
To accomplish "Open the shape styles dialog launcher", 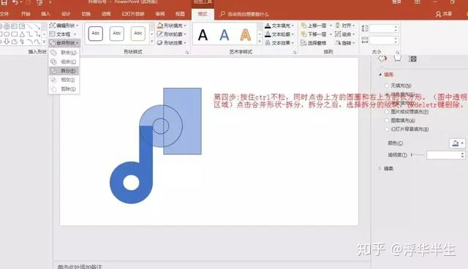I will click(x=187, y=52).
